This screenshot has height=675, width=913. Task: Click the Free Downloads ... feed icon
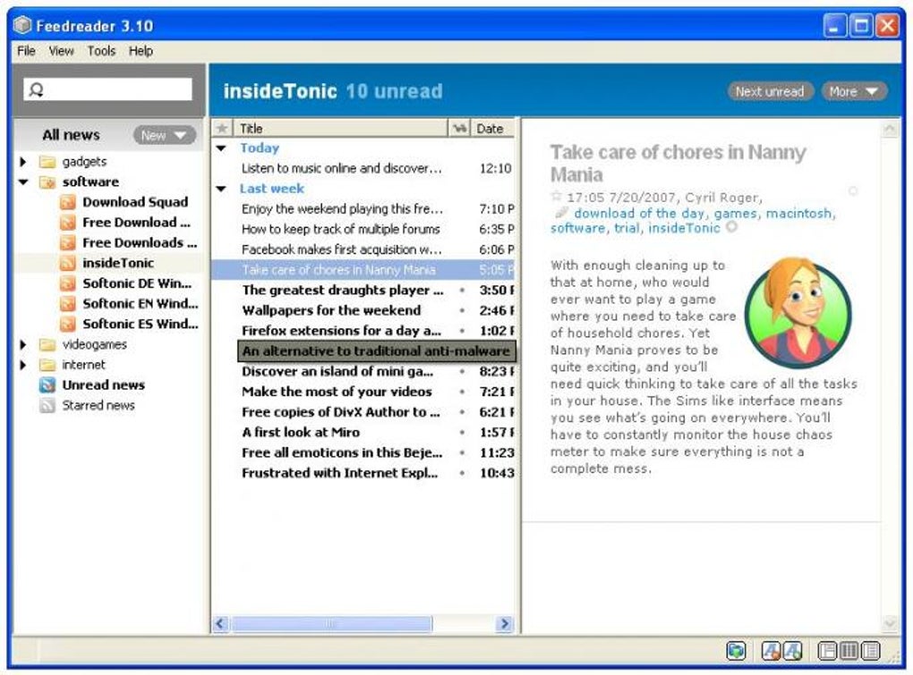(68, 243)
